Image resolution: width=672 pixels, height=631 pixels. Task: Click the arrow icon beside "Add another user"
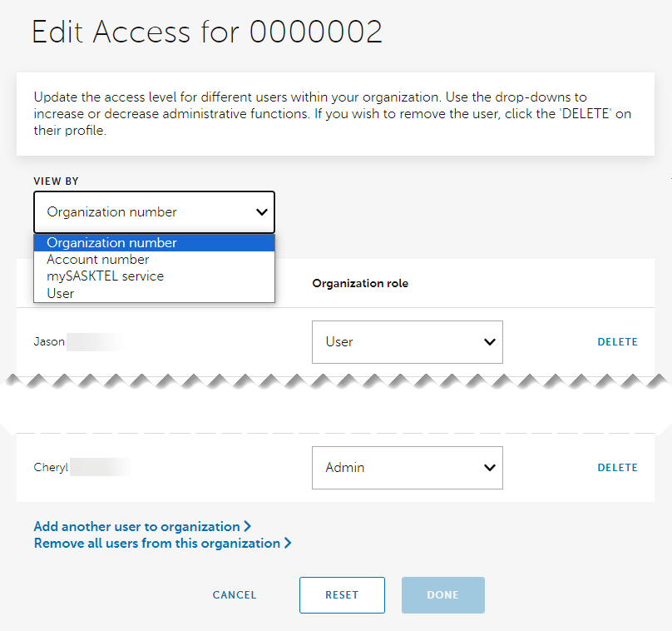(x=248, y=526)
